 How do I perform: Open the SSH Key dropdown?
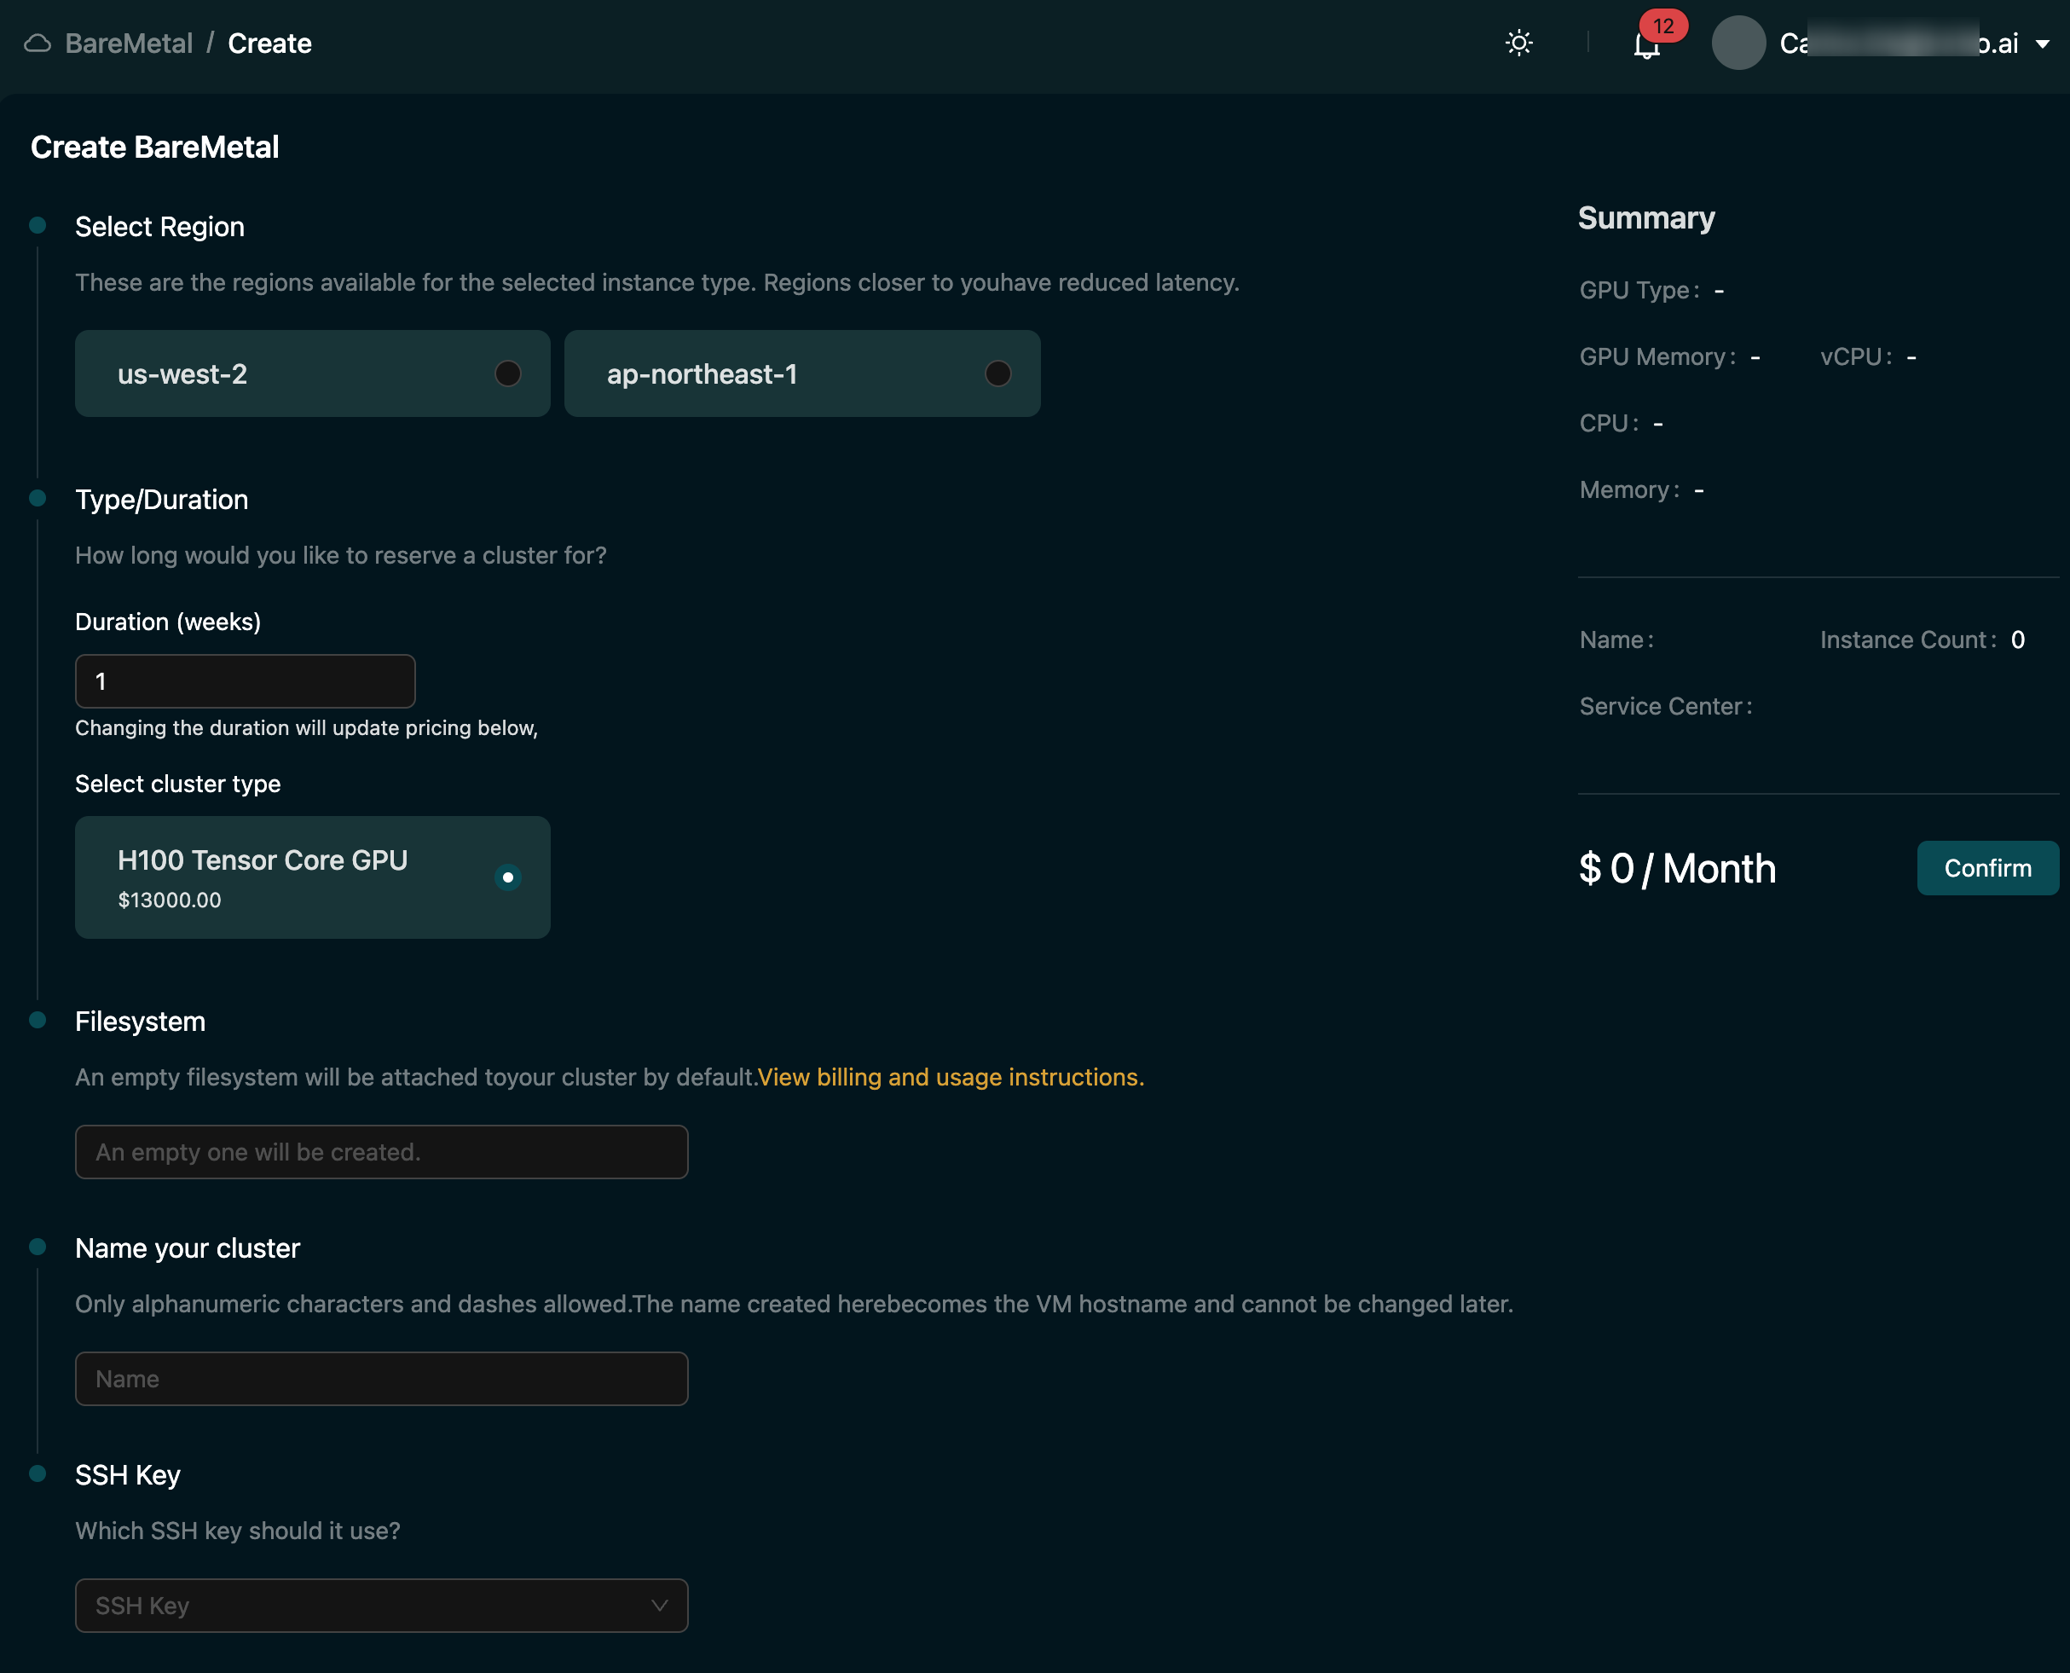click(x=382, y=1606)
